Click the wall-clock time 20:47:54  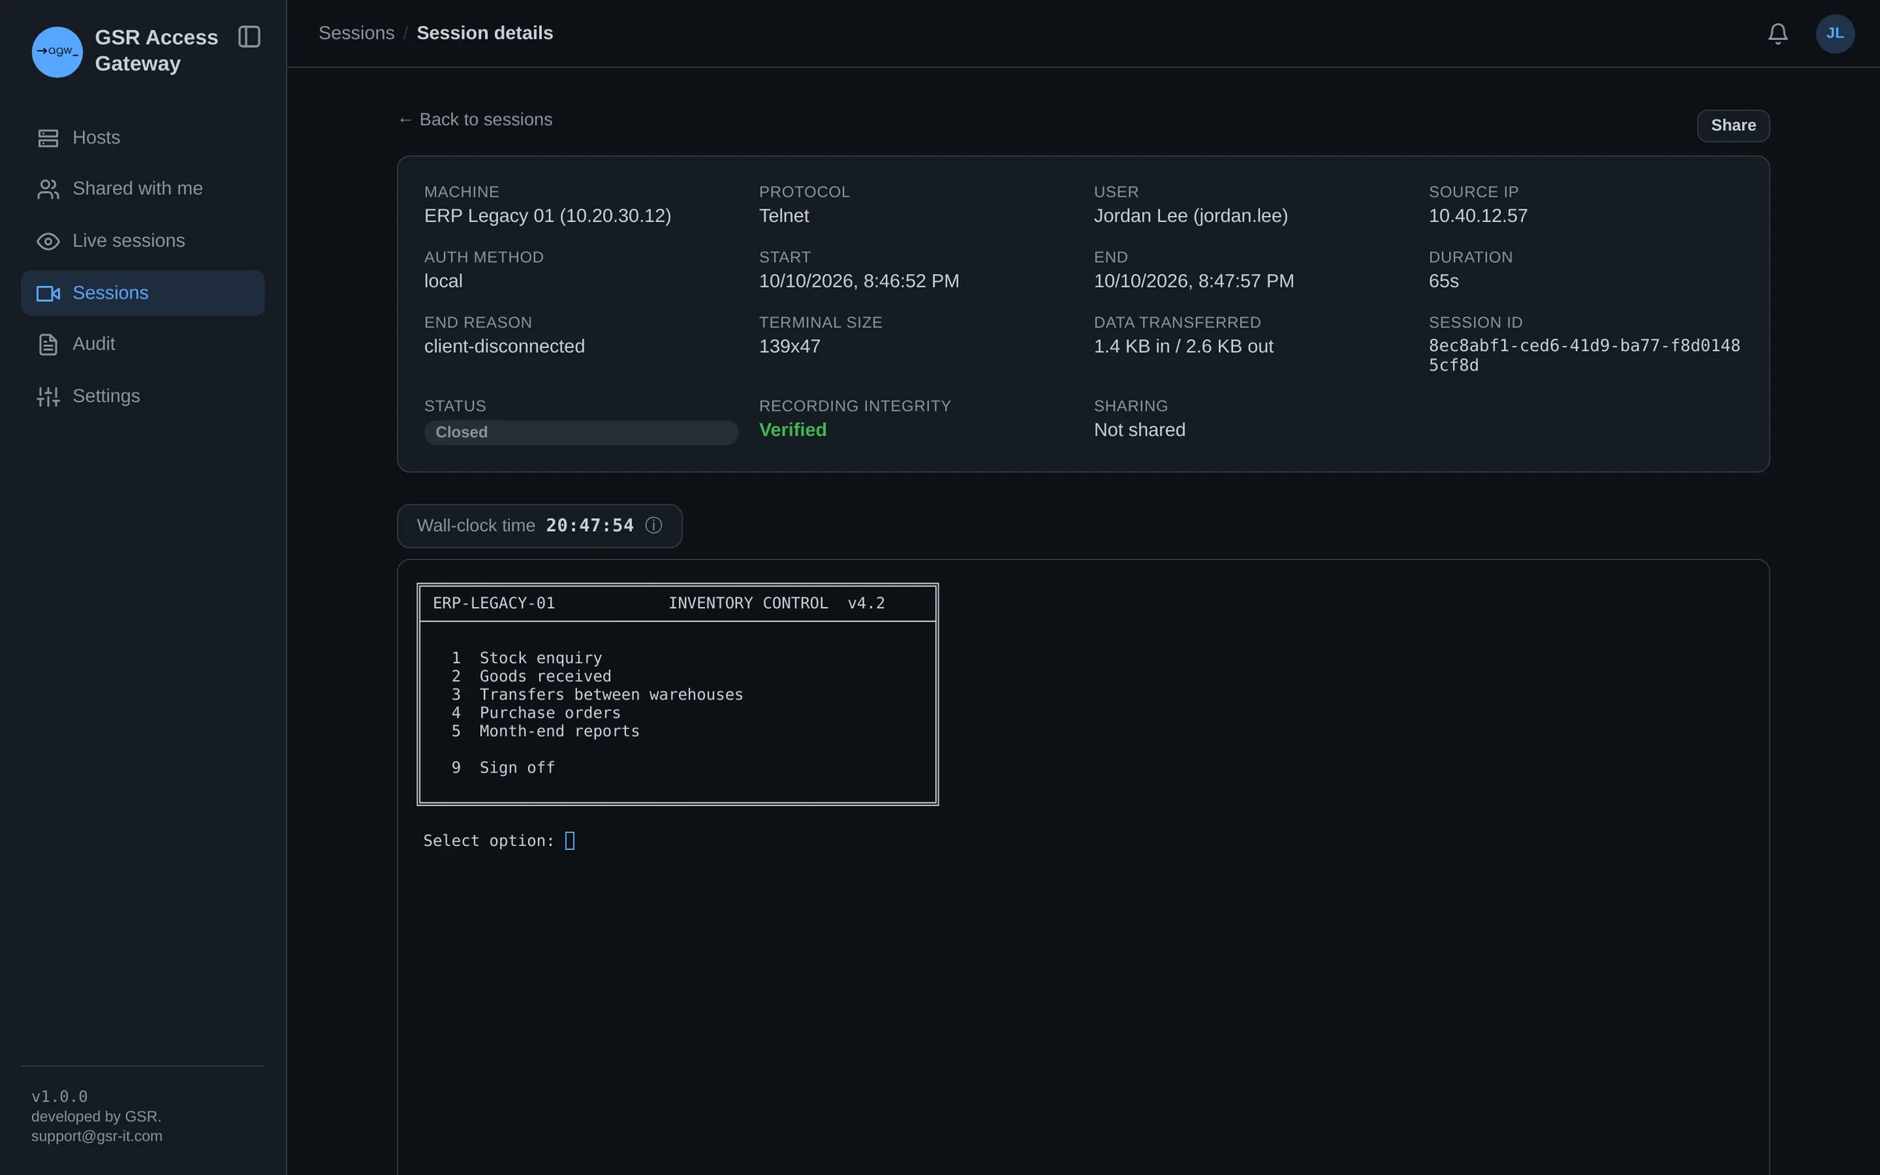pos(590,526)
